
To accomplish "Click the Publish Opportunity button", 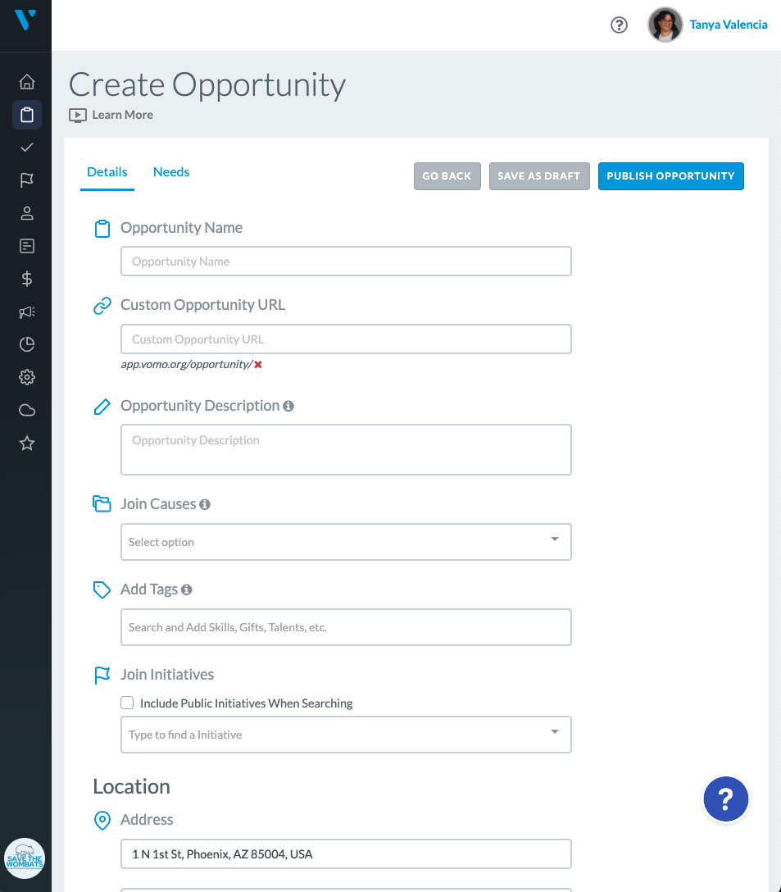I will (x=670, y=176).
